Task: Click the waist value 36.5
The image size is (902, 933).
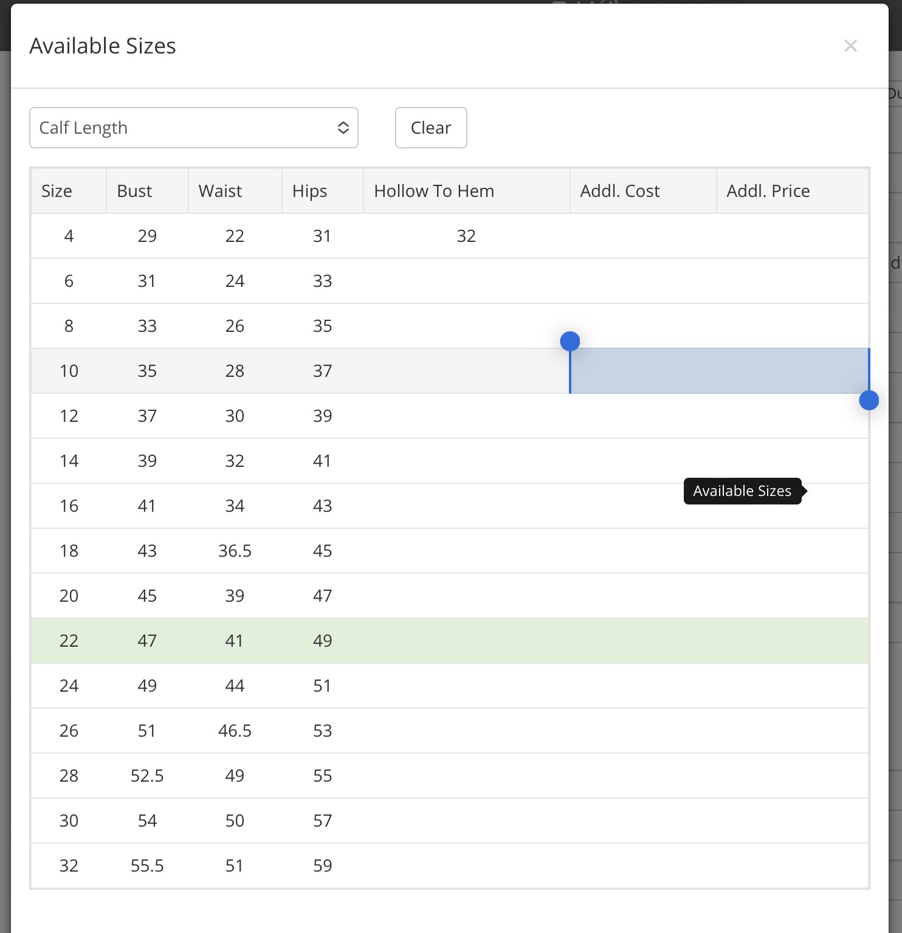Action: [x=235, y=551]
